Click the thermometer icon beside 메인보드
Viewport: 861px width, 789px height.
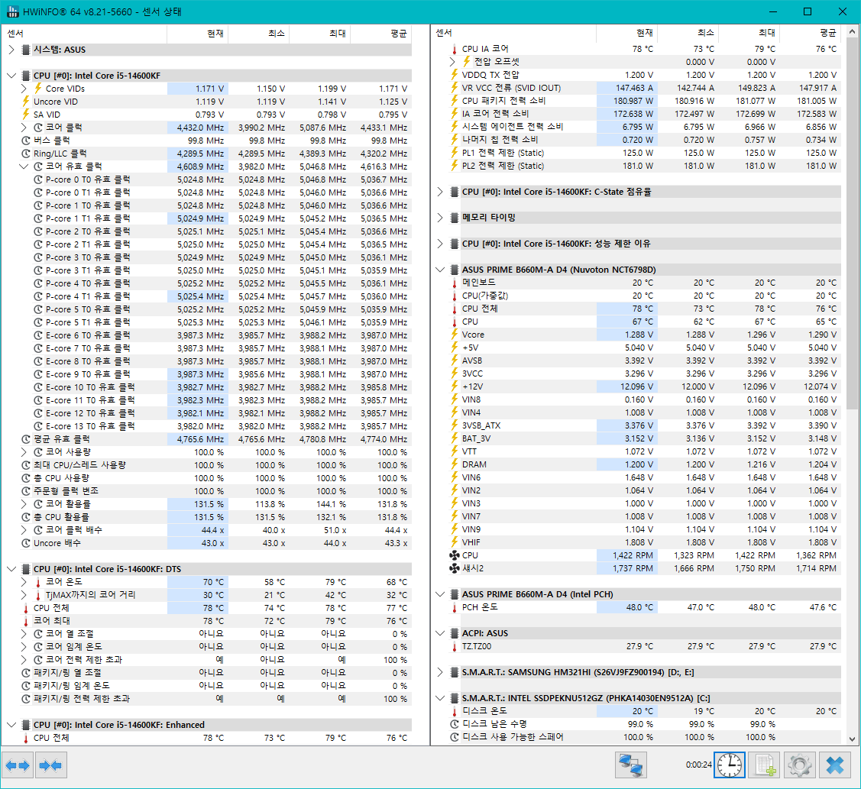454,283
